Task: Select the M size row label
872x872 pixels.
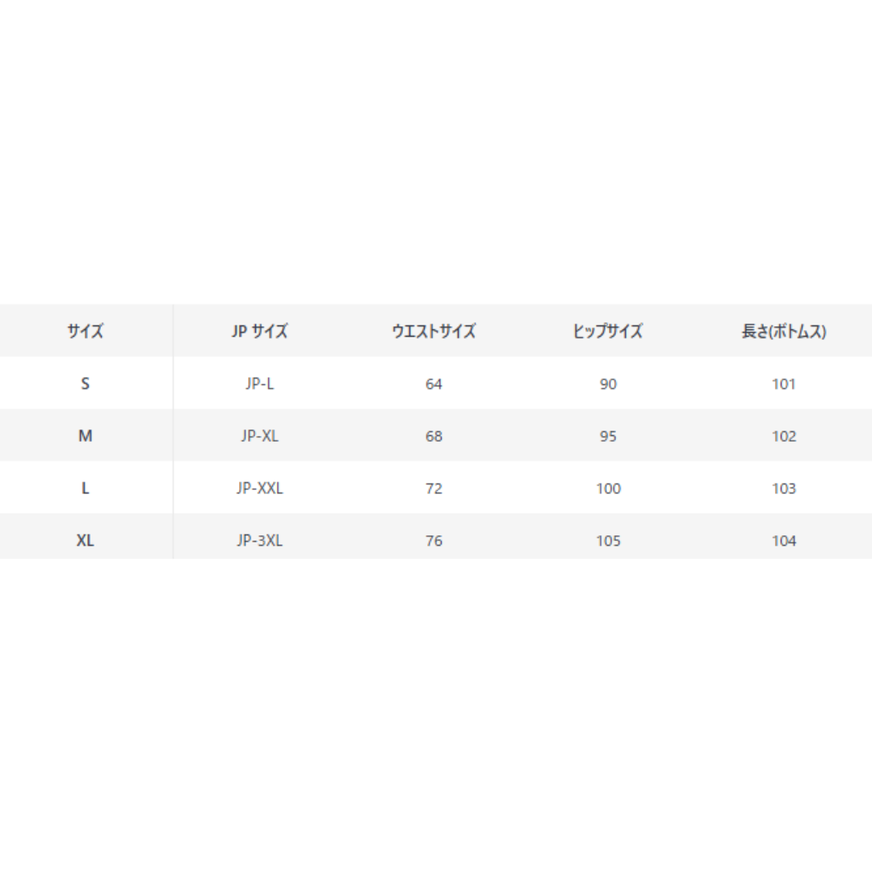Action: 85,436
